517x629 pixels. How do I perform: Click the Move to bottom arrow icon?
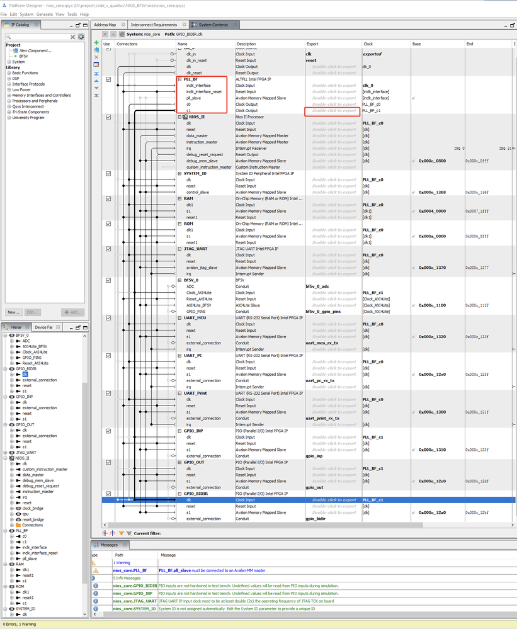(x=96, y=96)
